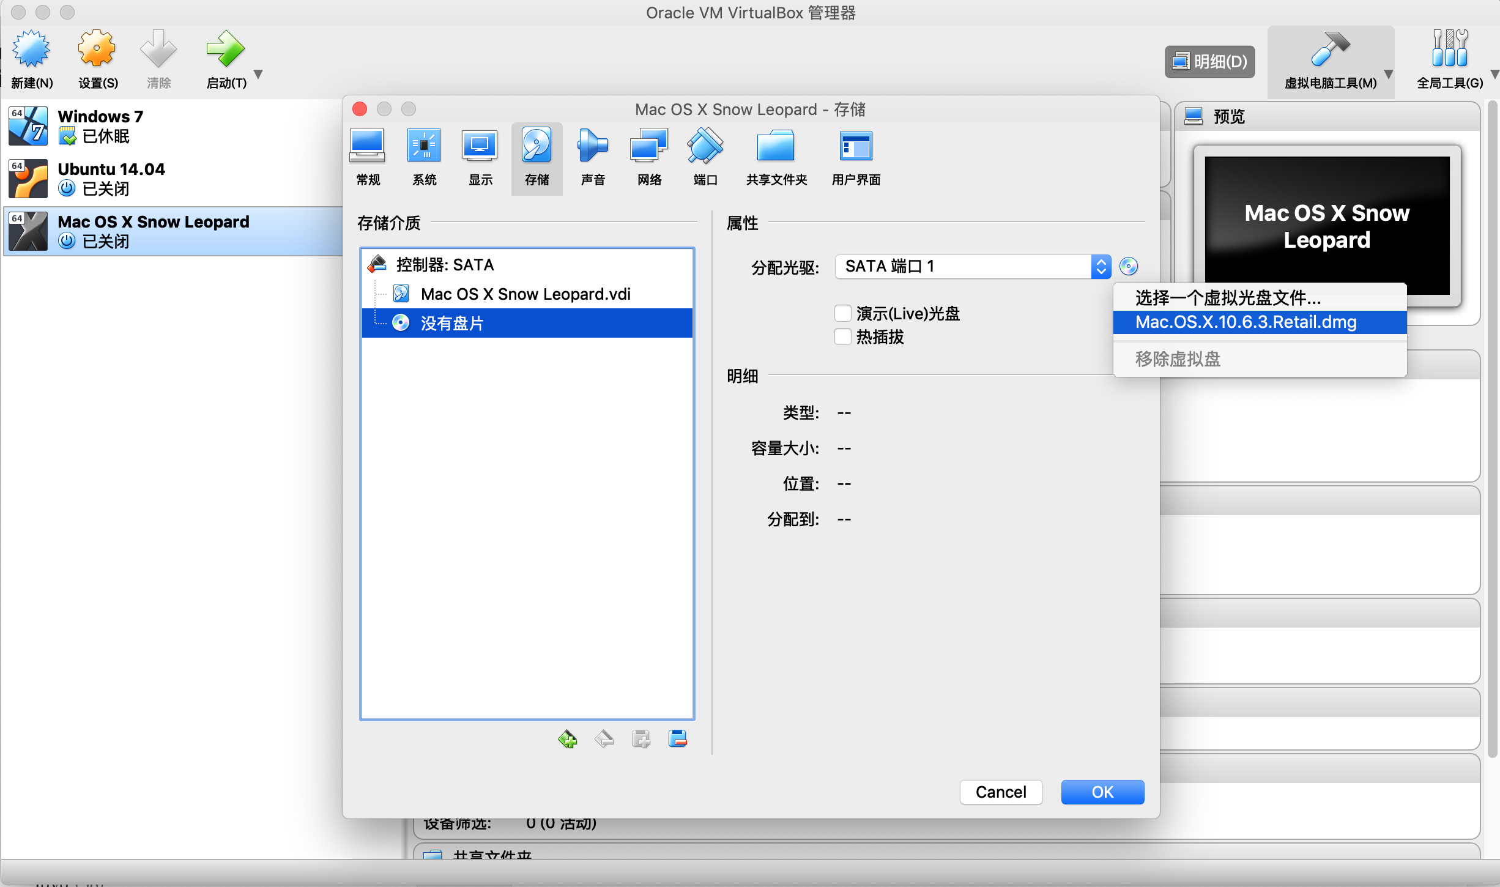Switch to the 常规 general settings tab
Screen dimensions: 1500x887
click(368, 158)
